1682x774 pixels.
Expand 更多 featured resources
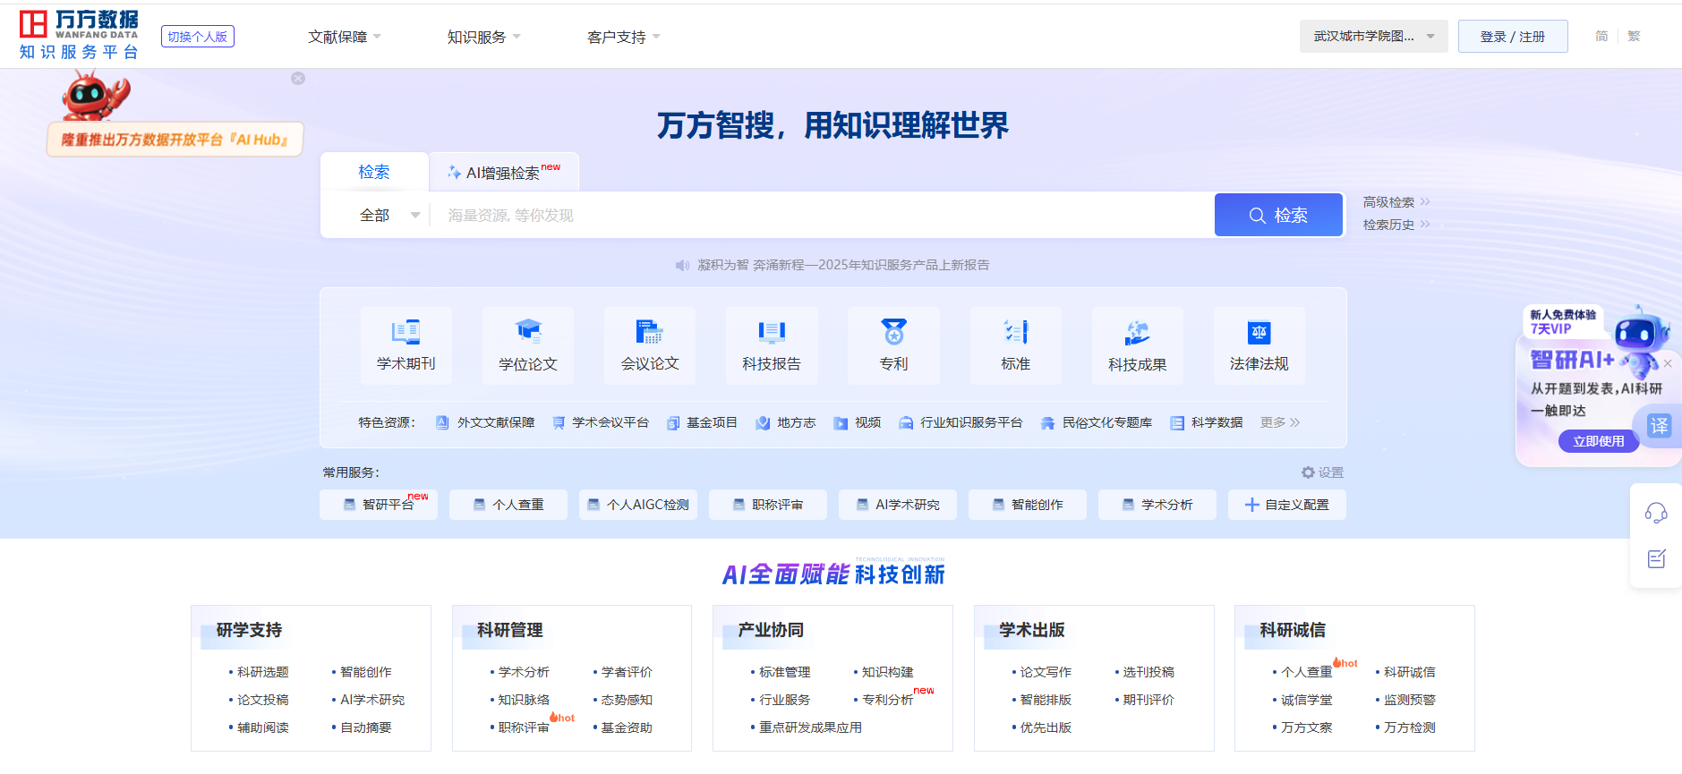pyautogui.click(x=1280, y=422)
